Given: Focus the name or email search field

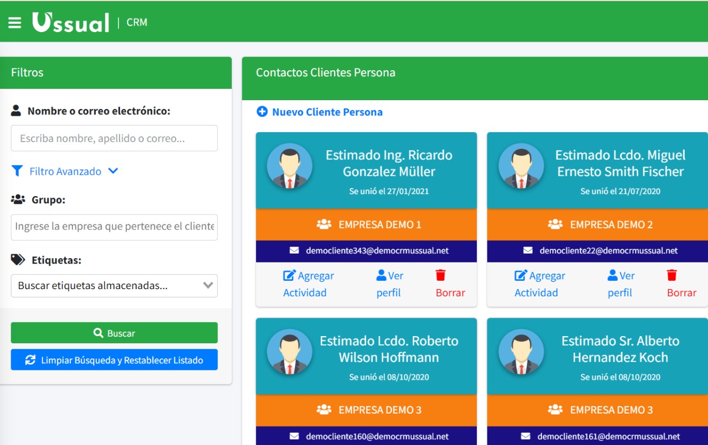Looking at the screenshot, I should tap(114, 138).
